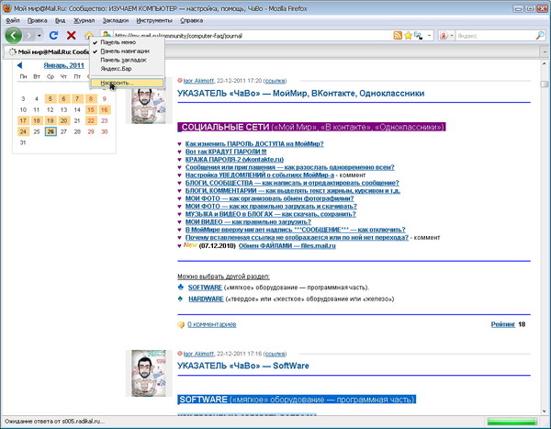Open the SOFTWARE section link

coord(205,288)
